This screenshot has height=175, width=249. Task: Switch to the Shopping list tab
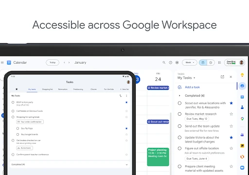pos(47,89)
